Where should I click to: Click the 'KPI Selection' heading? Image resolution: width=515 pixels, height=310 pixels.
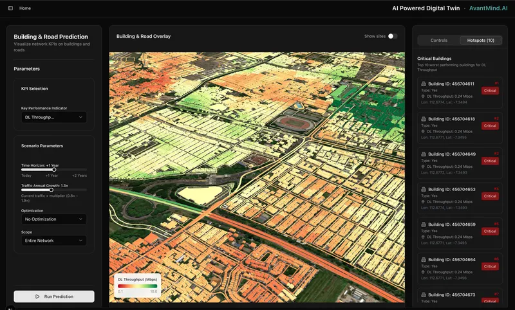tap(35, 89)
